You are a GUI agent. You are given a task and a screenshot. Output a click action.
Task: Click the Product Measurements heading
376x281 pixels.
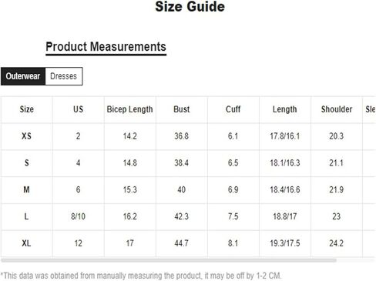(106, 47)
